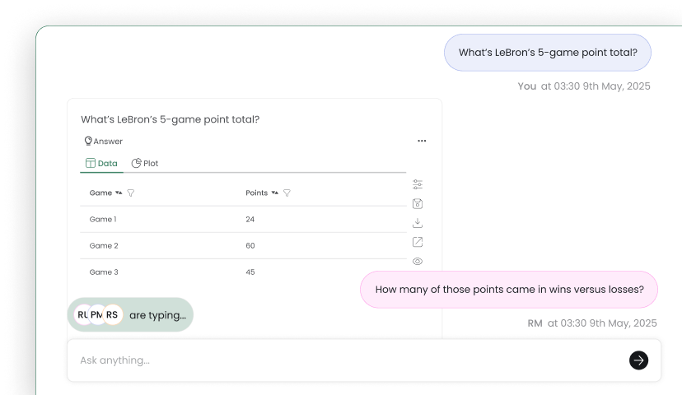Viewport: 682px width, 395px height.
Task: Click the save icon next to data table
Action: (x=418, y=204)
